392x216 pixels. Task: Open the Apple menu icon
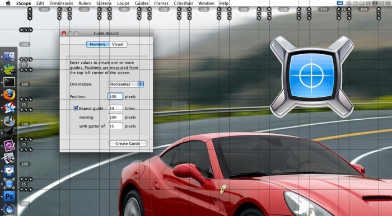(x=8, y=3)
